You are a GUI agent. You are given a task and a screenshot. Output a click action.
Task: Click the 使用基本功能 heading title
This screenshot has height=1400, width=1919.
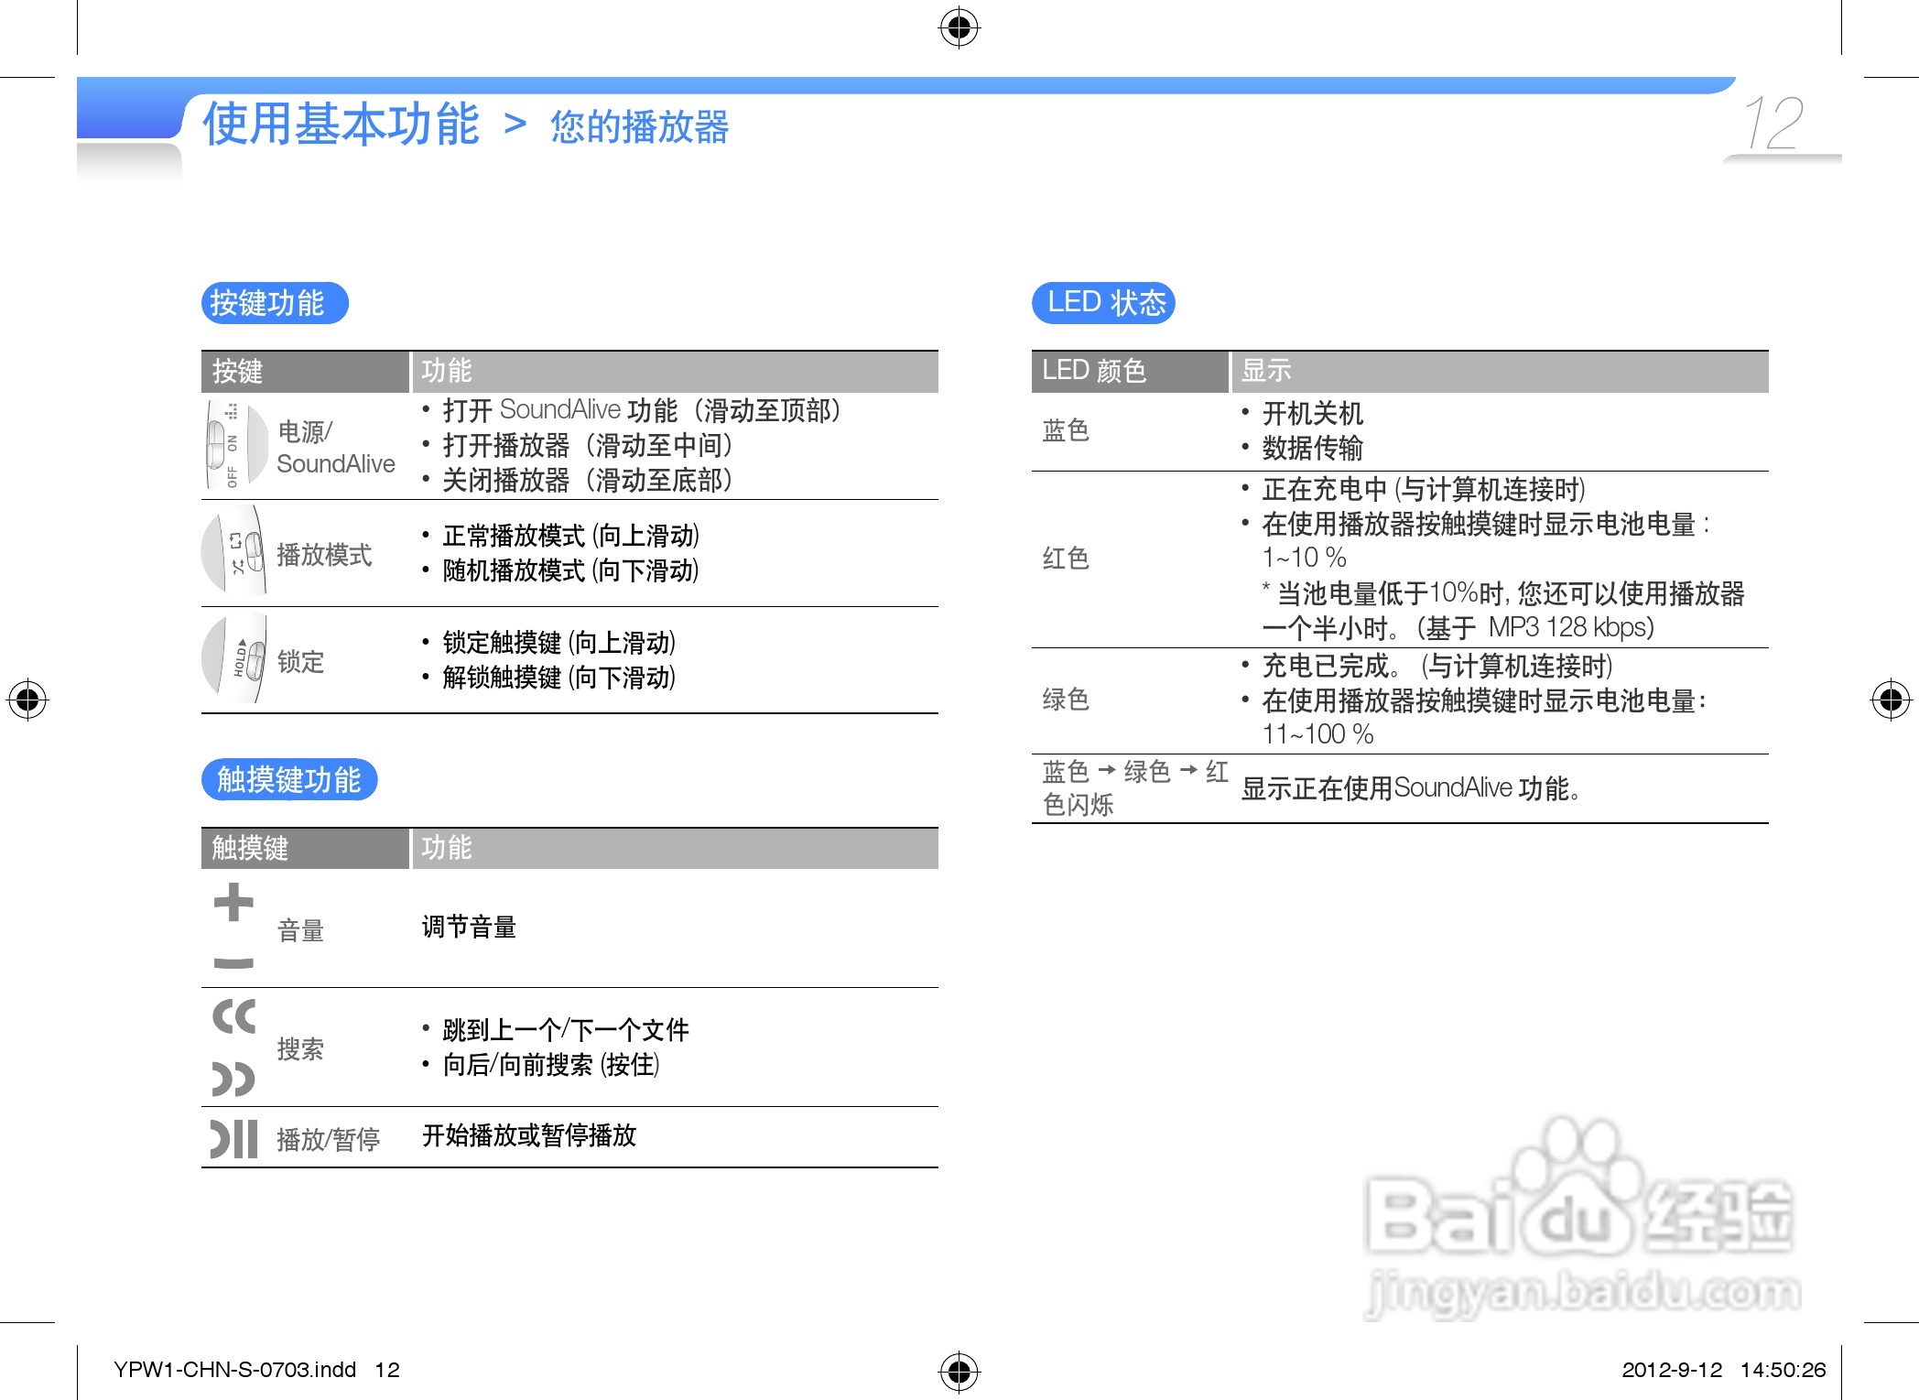341,125
